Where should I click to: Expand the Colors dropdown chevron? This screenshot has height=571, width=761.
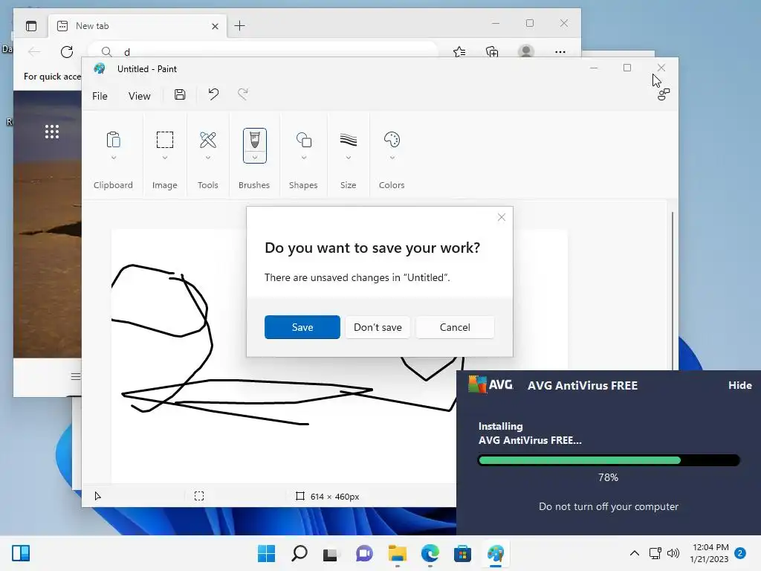392,158
